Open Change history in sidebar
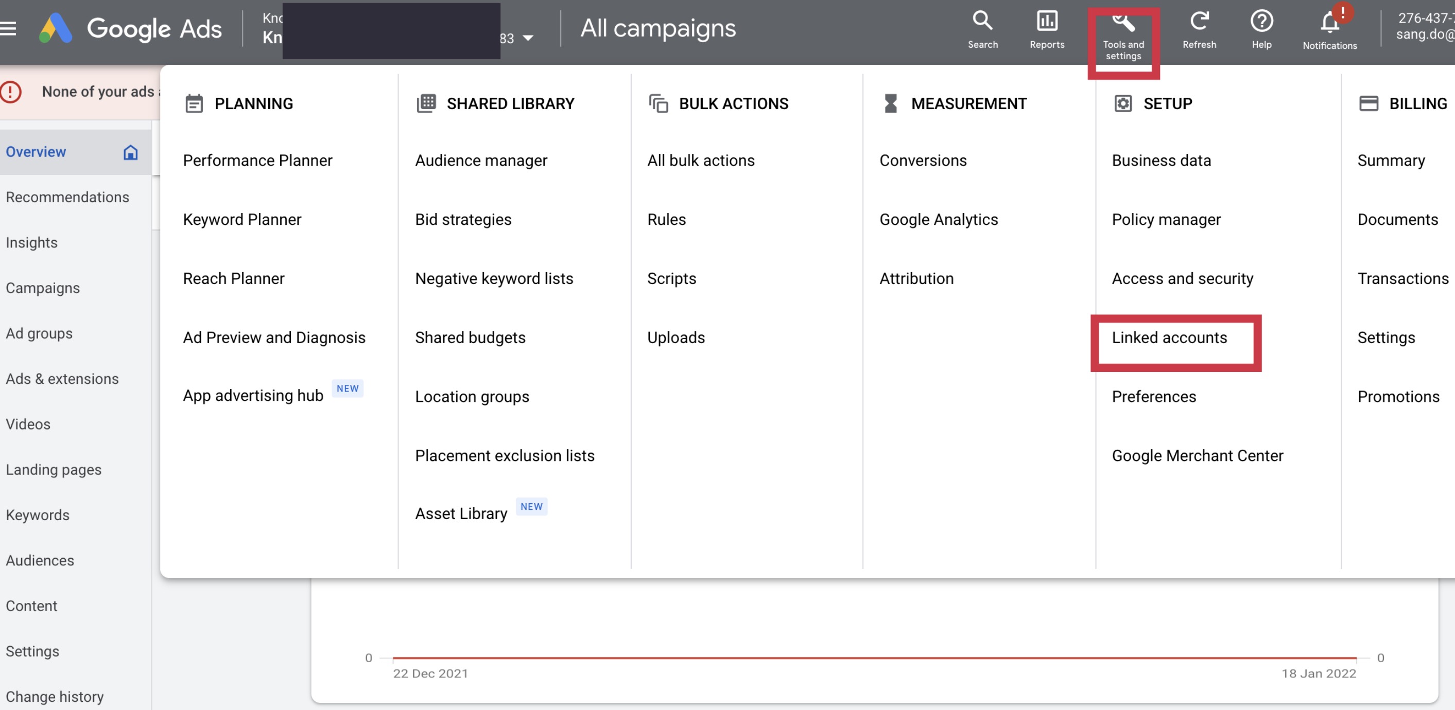The height and width of the screenshot is (710, 1455). [54, 697]
